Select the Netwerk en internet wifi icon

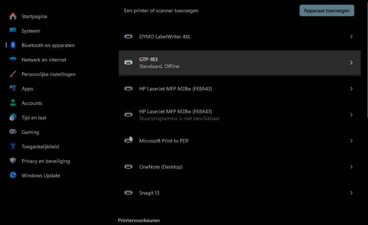click(x=13, y=60)
